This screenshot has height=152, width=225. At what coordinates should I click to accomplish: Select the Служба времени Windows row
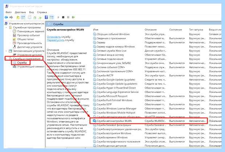[x=112, y=137]
